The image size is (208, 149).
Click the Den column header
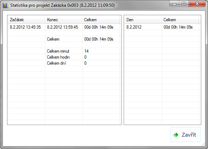(x=143, y=20)
